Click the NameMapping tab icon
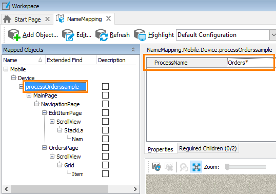The height and width of the screenshot is (194, 276). [60, 18]
